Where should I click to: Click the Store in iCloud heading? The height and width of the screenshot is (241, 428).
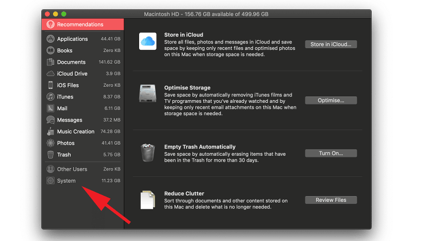(x=184, y=35)
